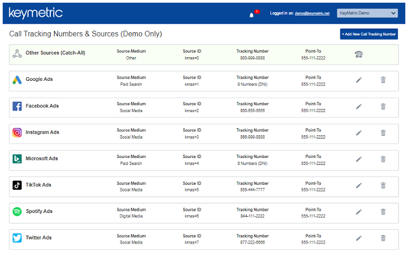
Task: Select the Instagram Ads source name
Action: (x=42, y=132)
